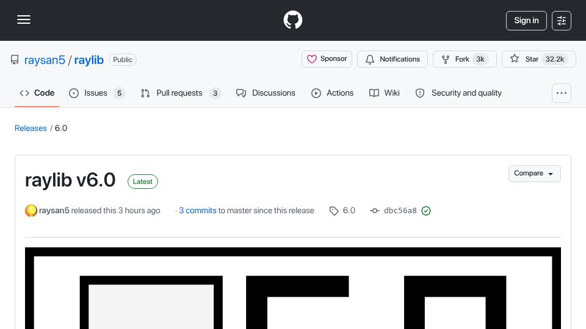Switch to the Issues tab
Image resolution: width=586 pixels, height=329 pixels.
tap(97, 93)
